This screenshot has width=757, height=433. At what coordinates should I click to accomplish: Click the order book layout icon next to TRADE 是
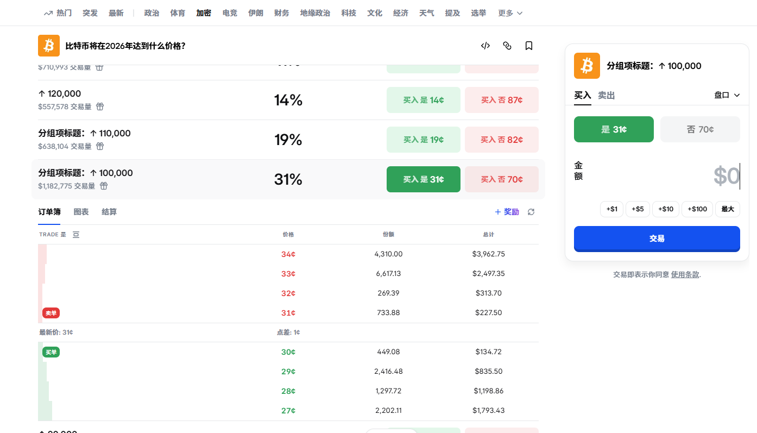76,235
